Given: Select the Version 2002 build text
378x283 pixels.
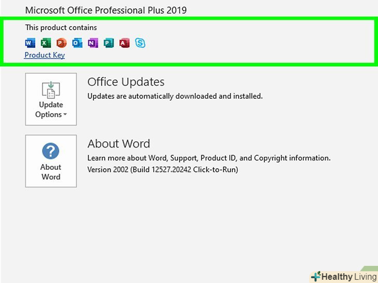Looking at the screenshot, I should [x=163, y=169].
